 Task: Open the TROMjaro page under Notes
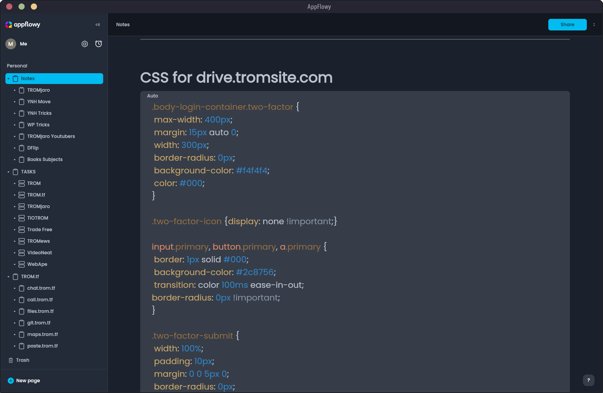39,90
